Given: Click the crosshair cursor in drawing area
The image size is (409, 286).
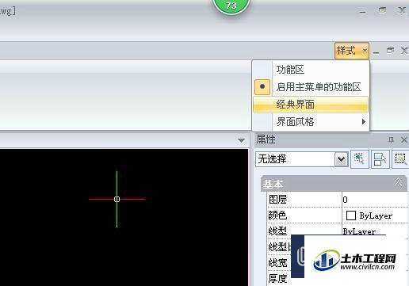Looking at the screenshot, I should click(117, 199).
